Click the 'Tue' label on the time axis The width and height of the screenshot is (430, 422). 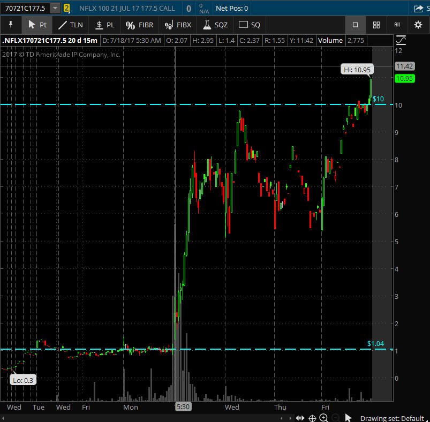tap(39, 407)
